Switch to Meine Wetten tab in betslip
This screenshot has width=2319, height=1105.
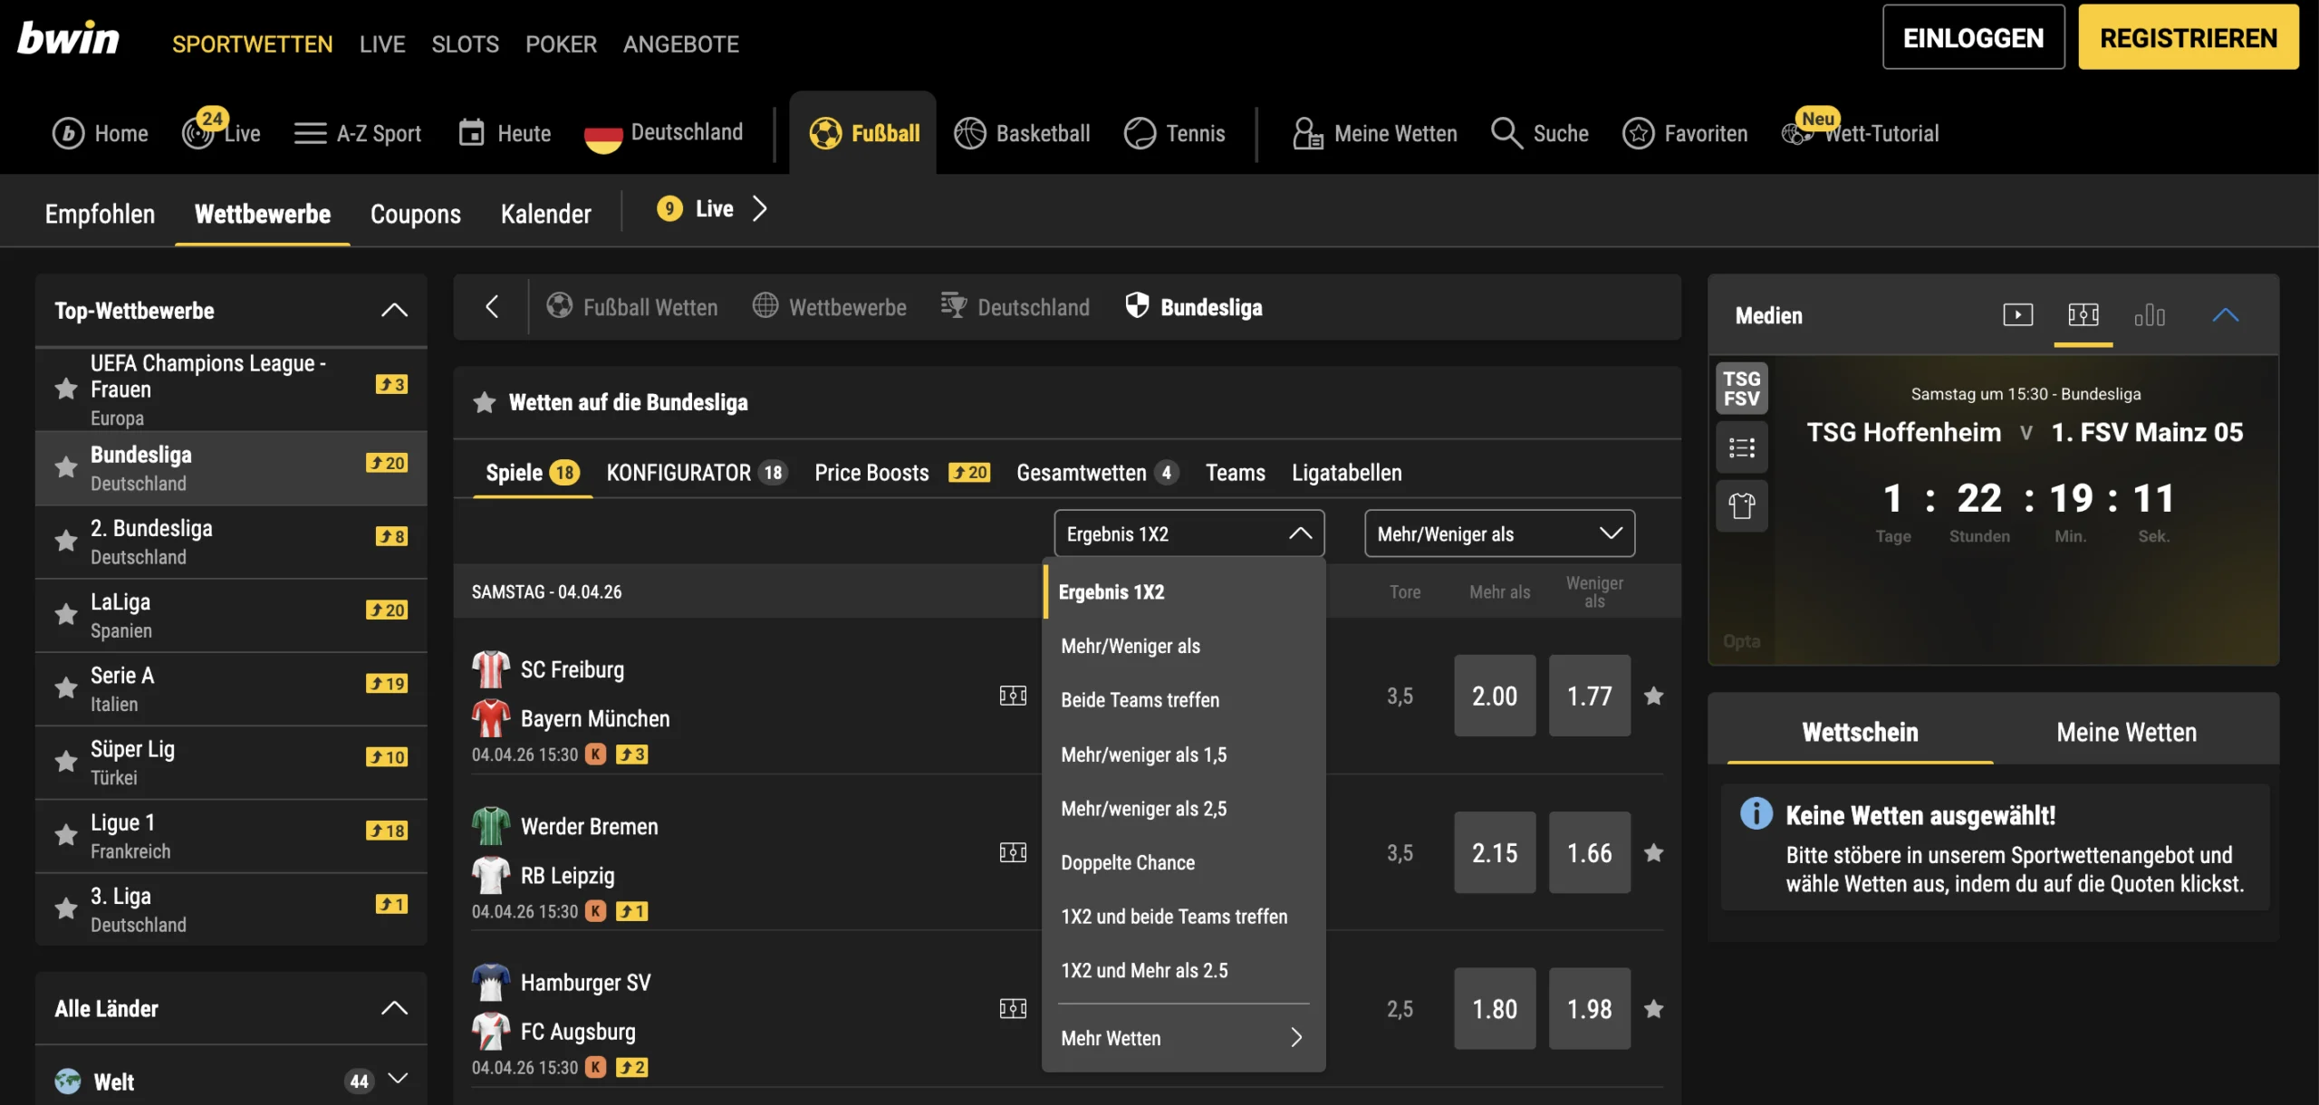[x=2126, y=732]
